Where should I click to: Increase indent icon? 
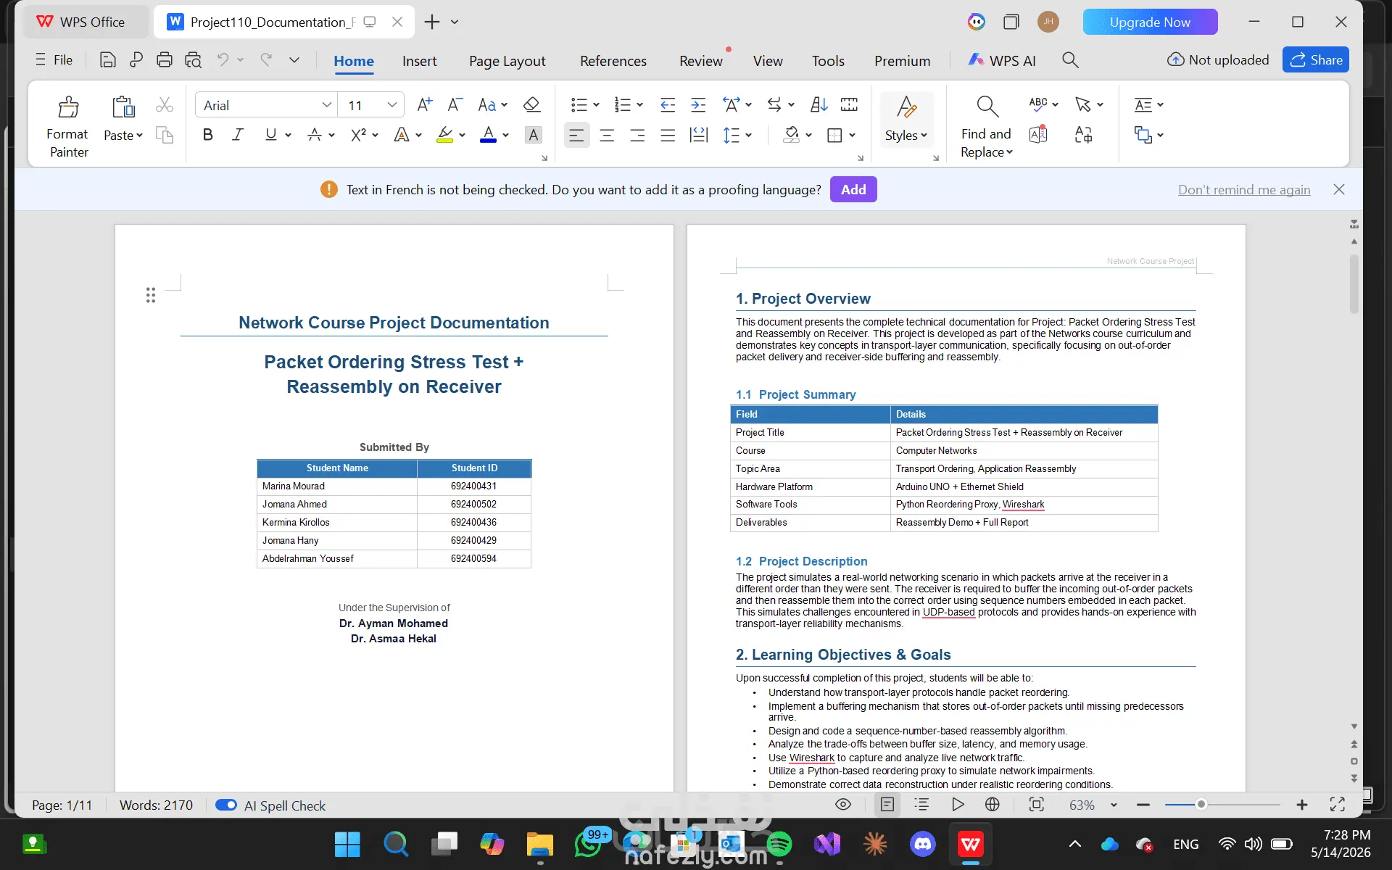(698, 105)
